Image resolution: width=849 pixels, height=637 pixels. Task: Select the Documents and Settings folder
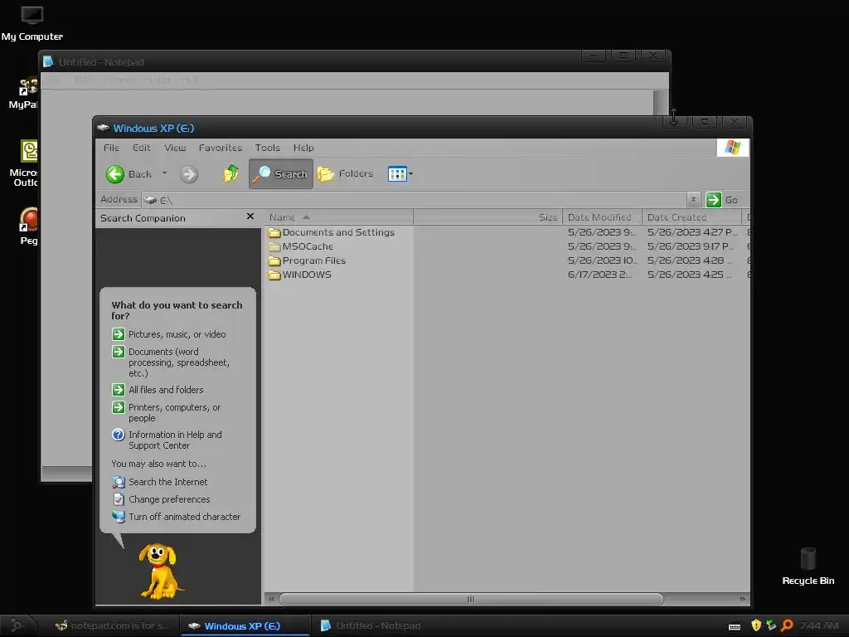pyautogui.click(x=332, y=232)
